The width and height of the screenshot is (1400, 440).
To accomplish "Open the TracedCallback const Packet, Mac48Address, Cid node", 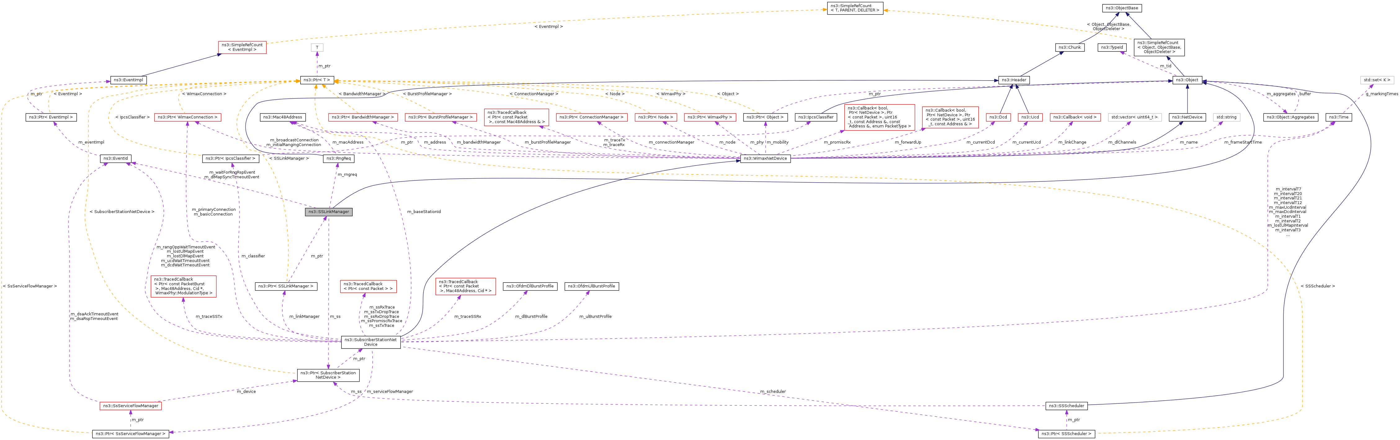I will pos(465,286).
